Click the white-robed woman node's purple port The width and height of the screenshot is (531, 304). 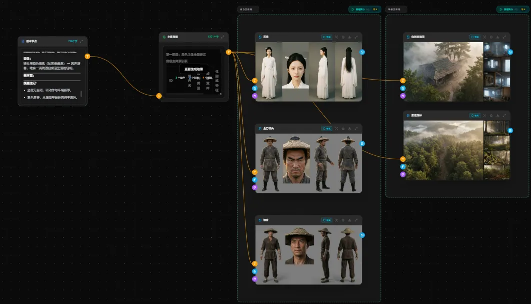[255, 96]
